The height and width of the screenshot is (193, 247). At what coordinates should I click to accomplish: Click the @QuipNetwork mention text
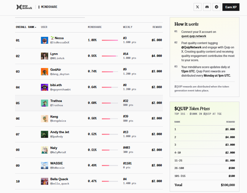click(x=191, y=47)
